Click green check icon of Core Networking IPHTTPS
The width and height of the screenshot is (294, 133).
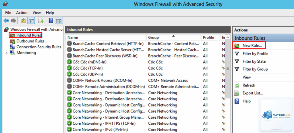[x=69, y=124]
